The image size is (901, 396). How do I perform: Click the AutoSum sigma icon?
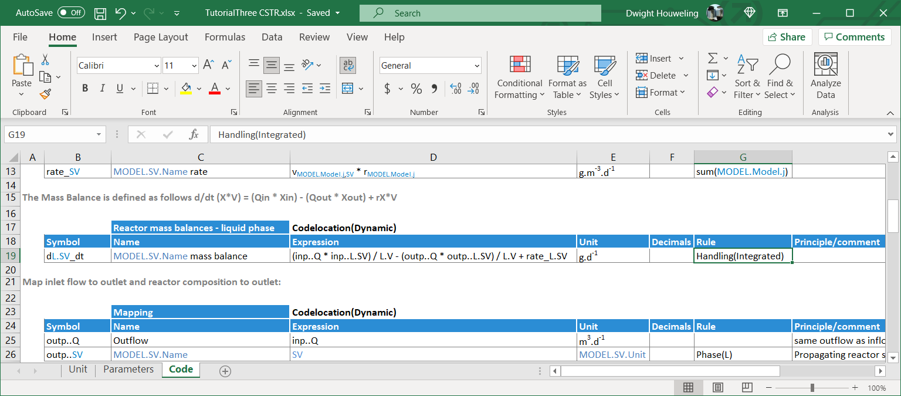pyautogui.click(x=713, y=59)
